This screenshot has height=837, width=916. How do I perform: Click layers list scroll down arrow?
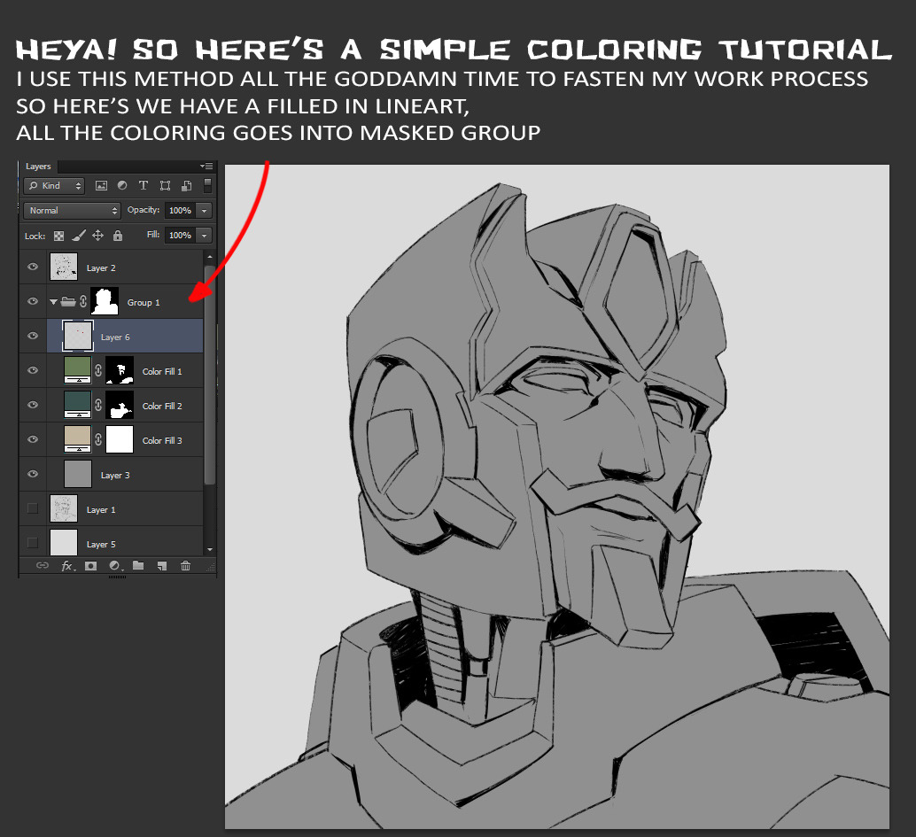[x=210, y=549]
